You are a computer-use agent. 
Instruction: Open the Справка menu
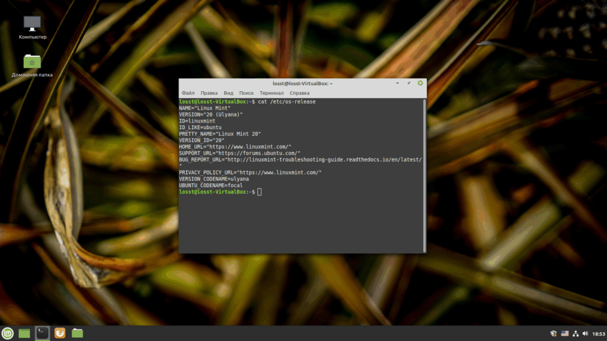(x=299, y=93)
